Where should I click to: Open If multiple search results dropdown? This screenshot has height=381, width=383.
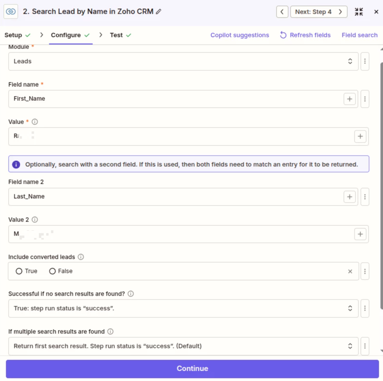click(x=183, y=346)
